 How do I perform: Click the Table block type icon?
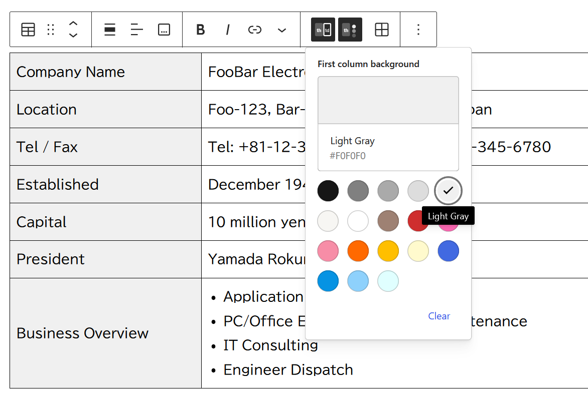pyautogui.click(x=28, y=30)
